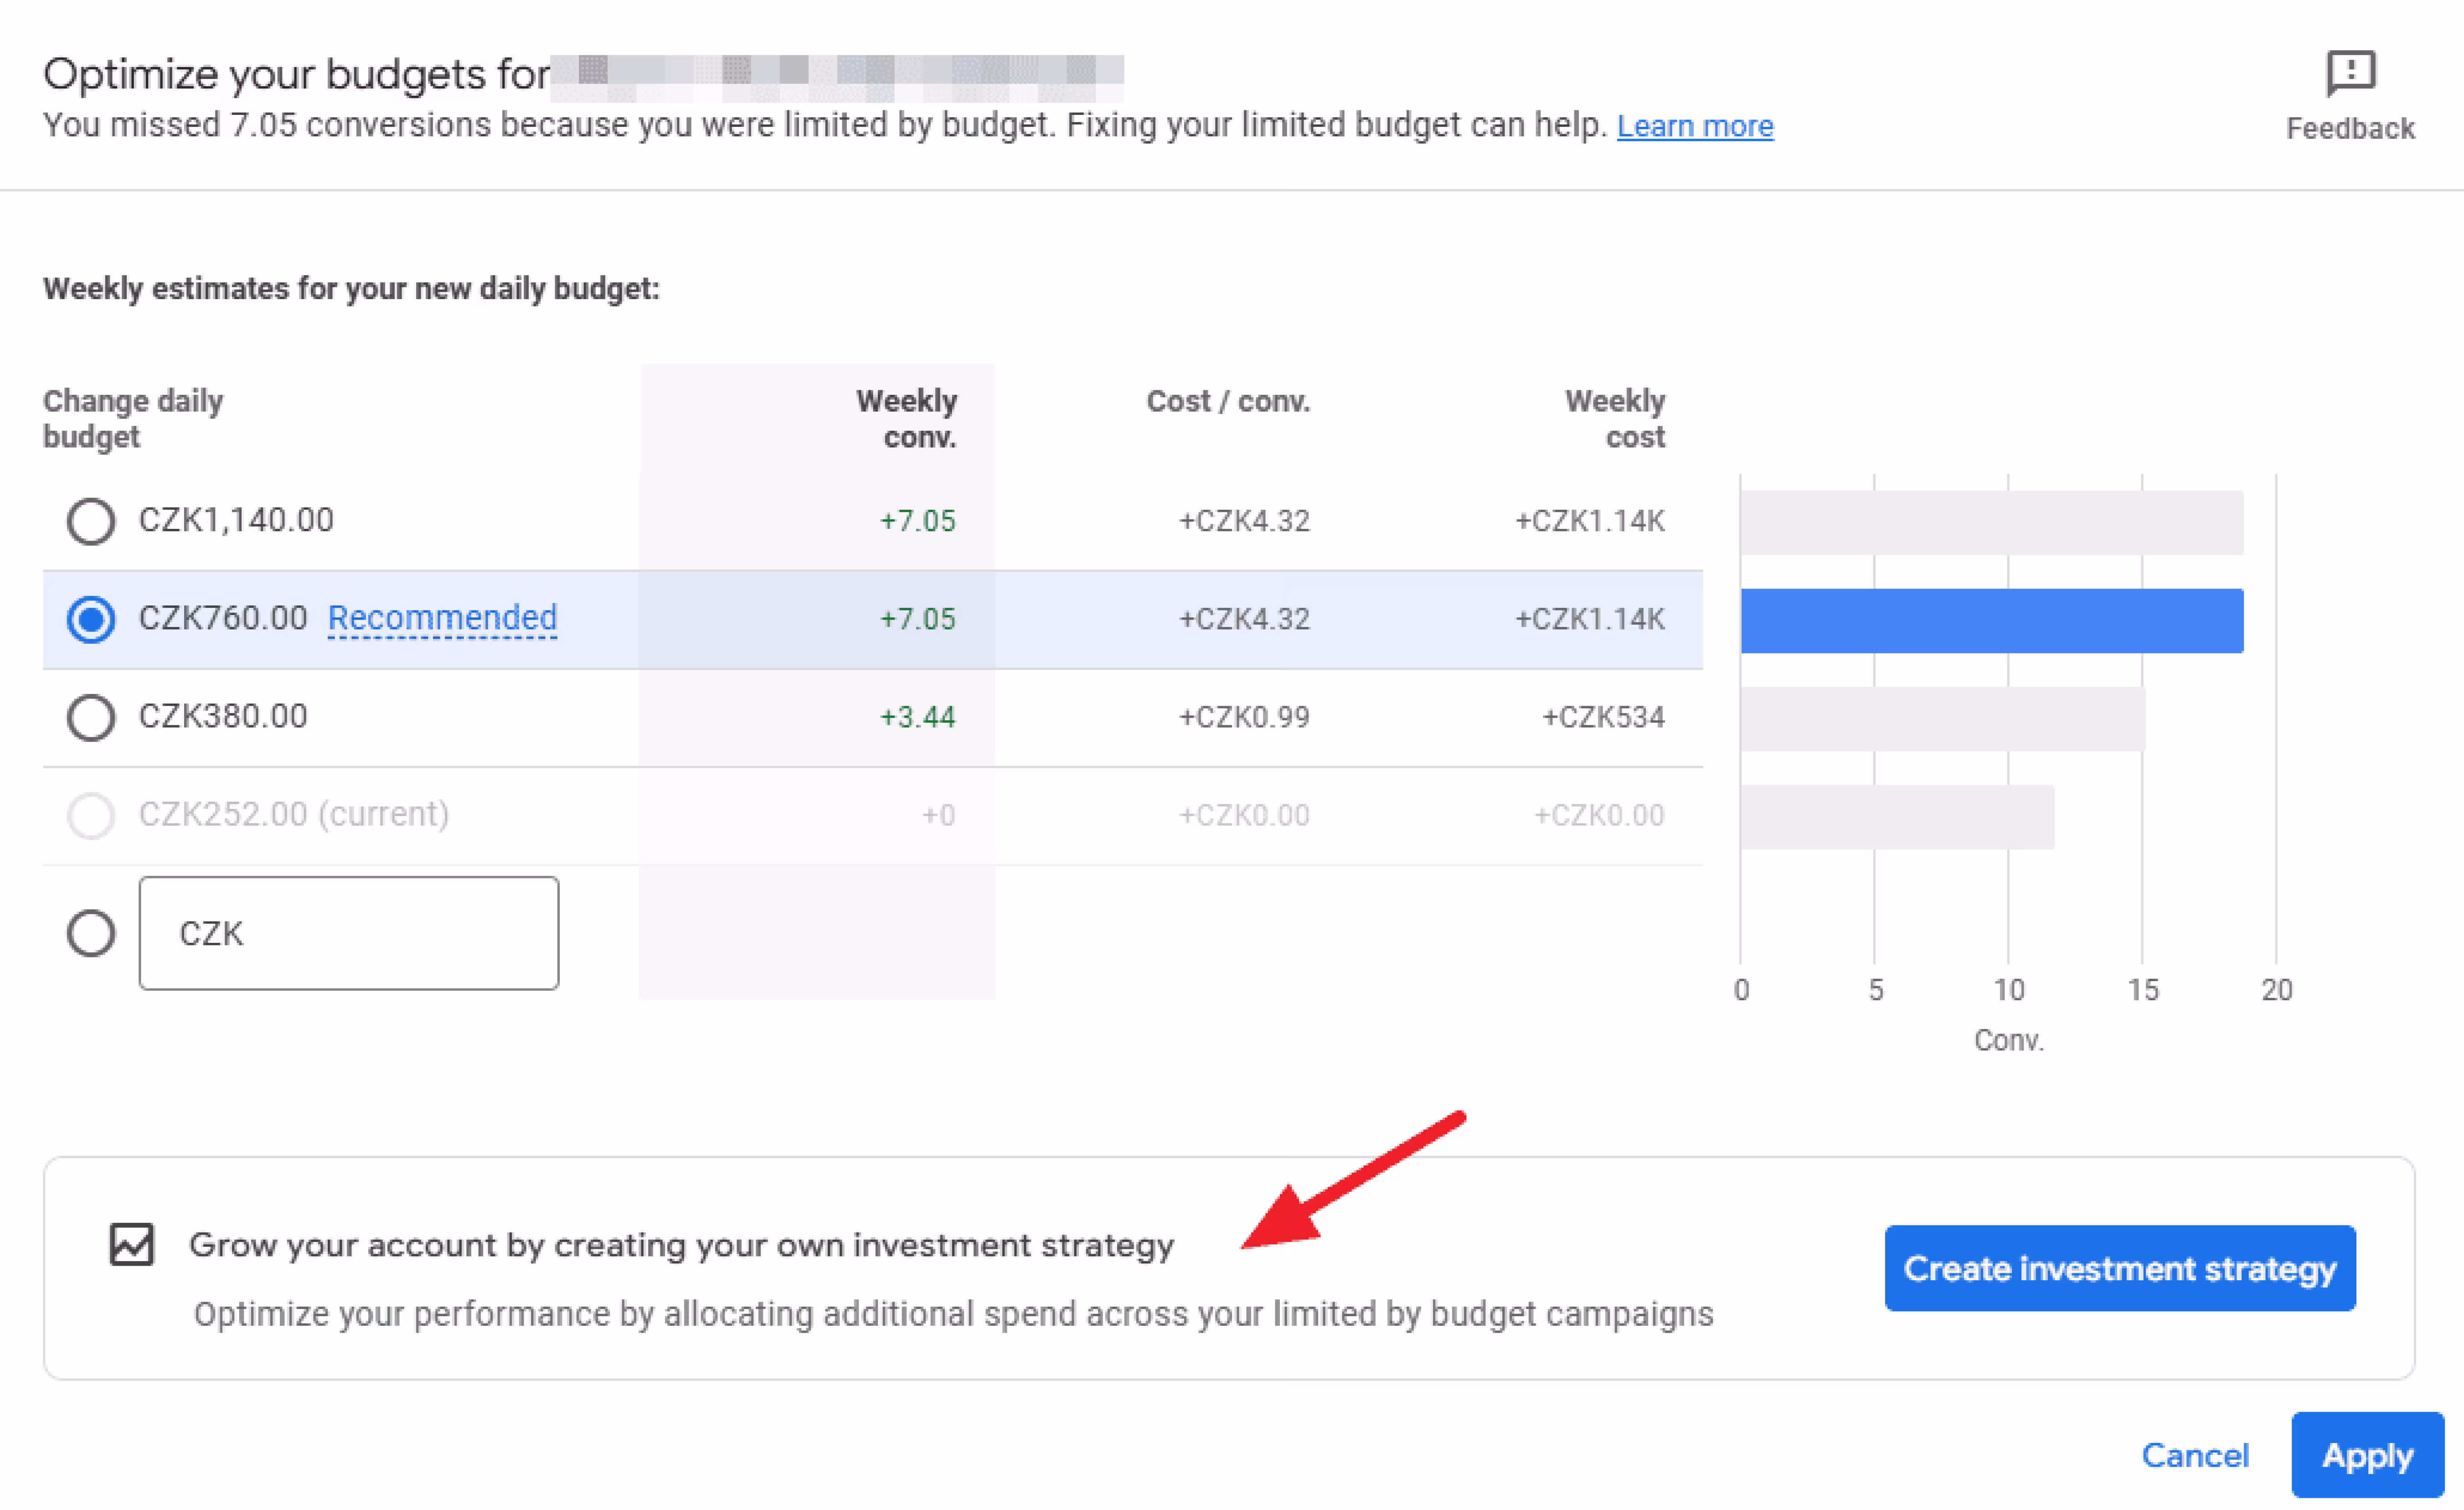Click the Apply button
This screenshot has height=1510, width=2464.
(2366, 1455)
